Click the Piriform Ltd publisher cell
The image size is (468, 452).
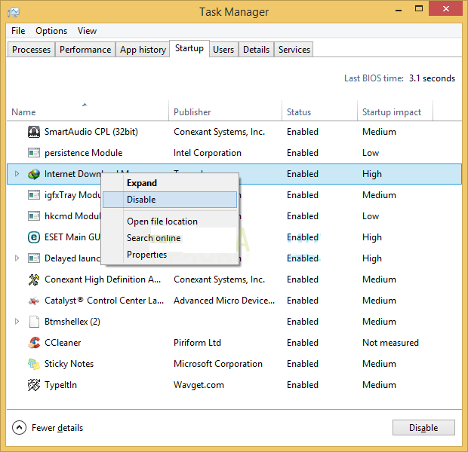(197, 343)
